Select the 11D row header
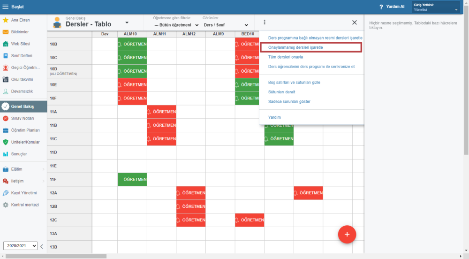The width and height of the screenshot is (469, 259). click(69, 152)
